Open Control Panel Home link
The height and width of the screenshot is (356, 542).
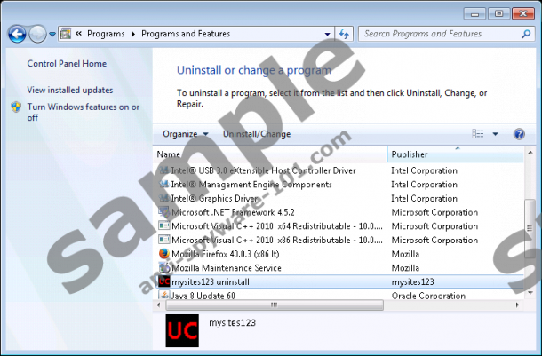pyautogui.click(x=67, y=64)
